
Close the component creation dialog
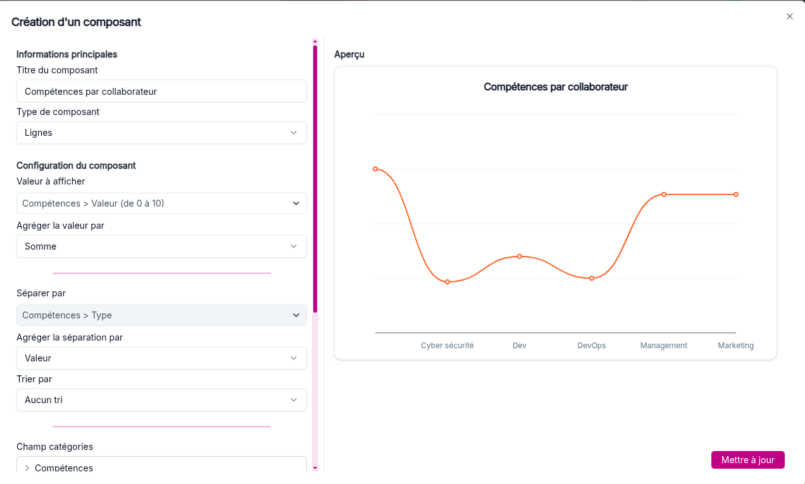click(x=789, y=16)
